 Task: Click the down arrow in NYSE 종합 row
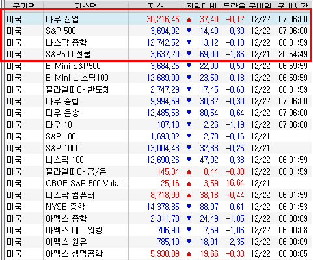(189, 207)
